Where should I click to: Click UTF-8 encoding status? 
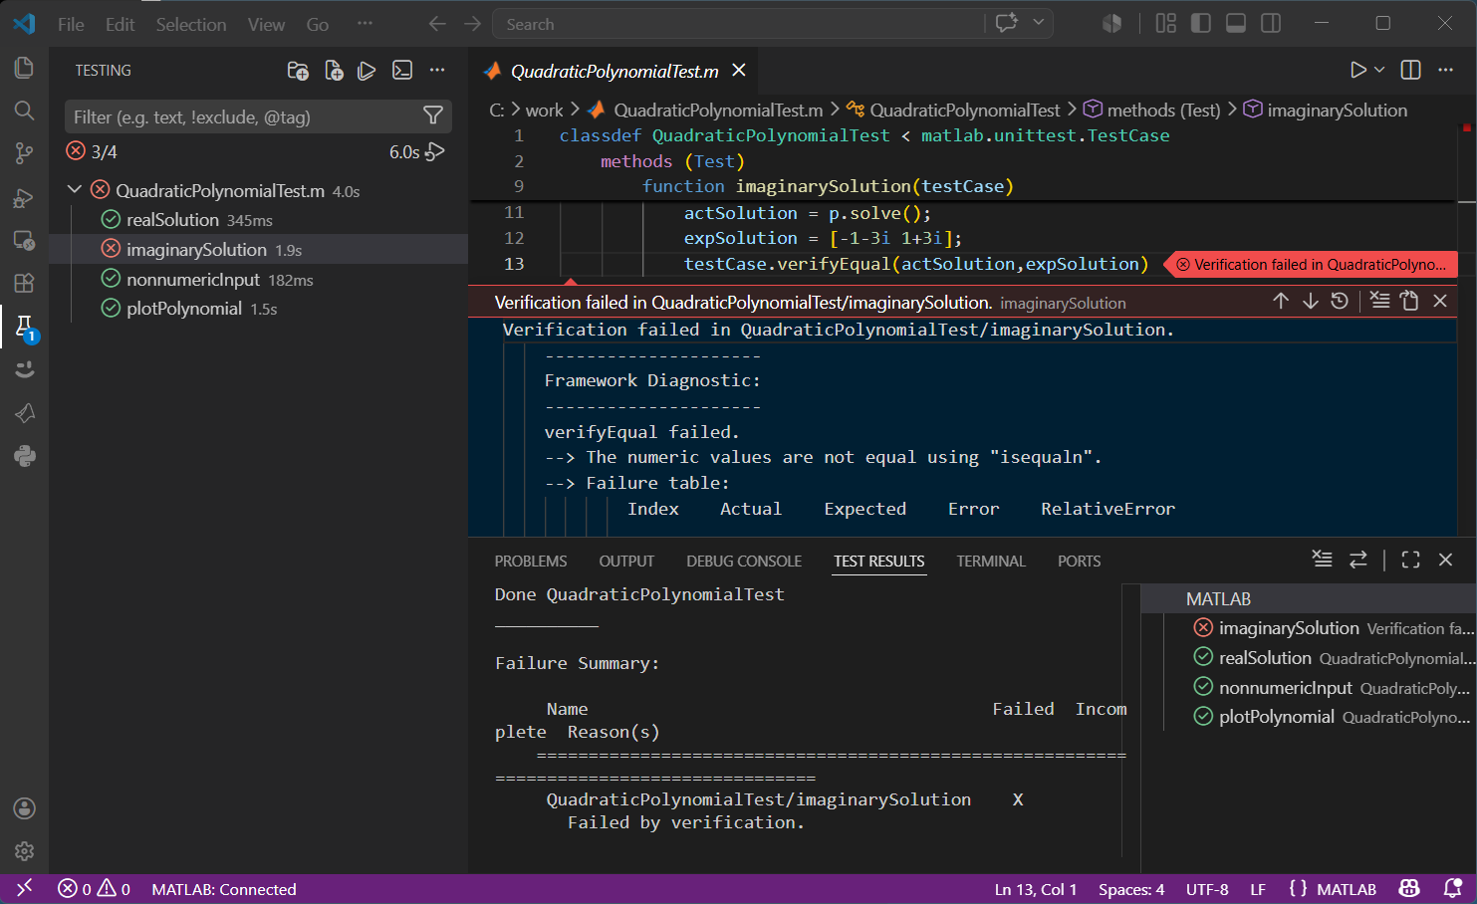click(x=1207, y=889)
